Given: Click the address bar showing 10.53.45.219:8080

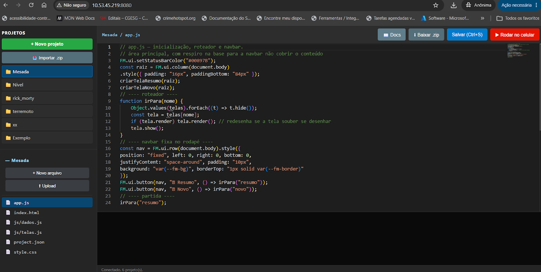Looking at the screenshot, I should [112, 5].
